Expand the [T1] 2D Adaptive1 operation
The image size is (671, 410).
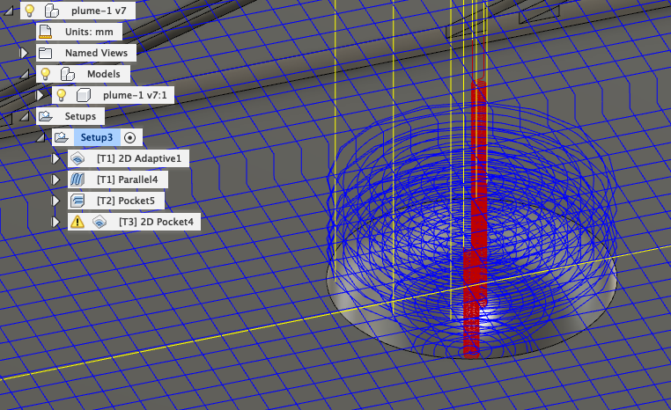click(x=55, y=158)
